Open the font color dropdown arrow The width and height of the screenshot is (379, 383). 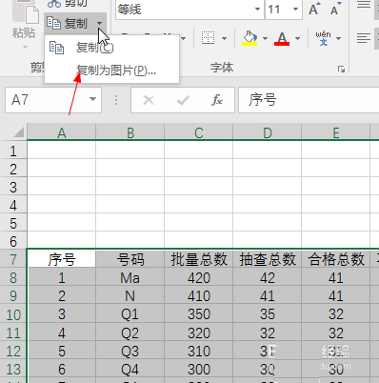click(298, 38)
